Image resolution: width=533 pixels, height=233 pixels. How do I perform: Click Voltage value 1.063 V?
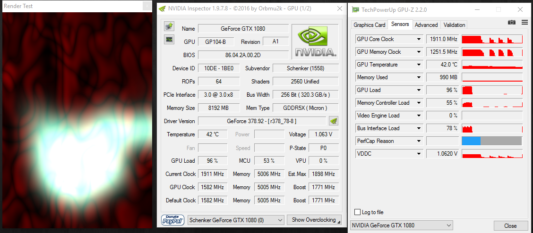[323, 134]
